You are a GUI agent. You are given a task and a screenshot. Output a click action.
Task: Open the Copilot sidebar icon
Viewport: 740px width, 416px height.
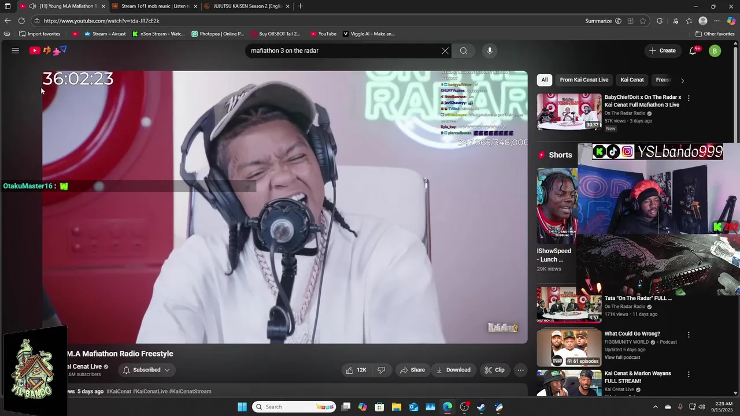[731, 21]
